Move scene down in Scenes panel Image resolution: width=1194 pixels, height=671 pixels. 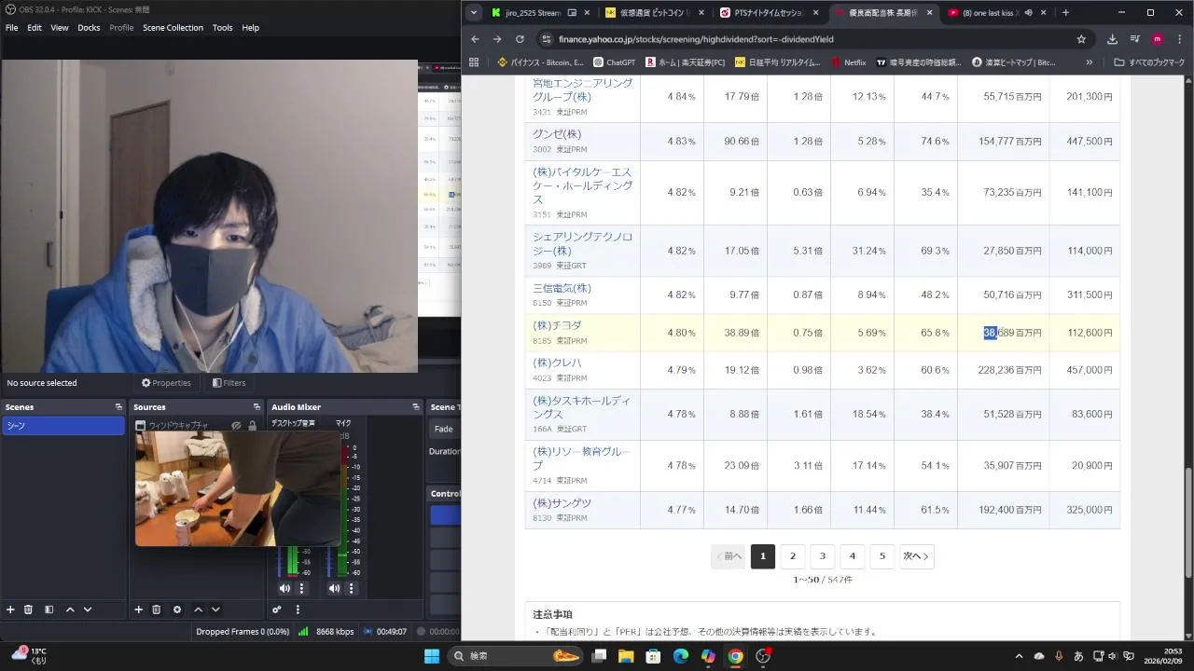[88, 609]
